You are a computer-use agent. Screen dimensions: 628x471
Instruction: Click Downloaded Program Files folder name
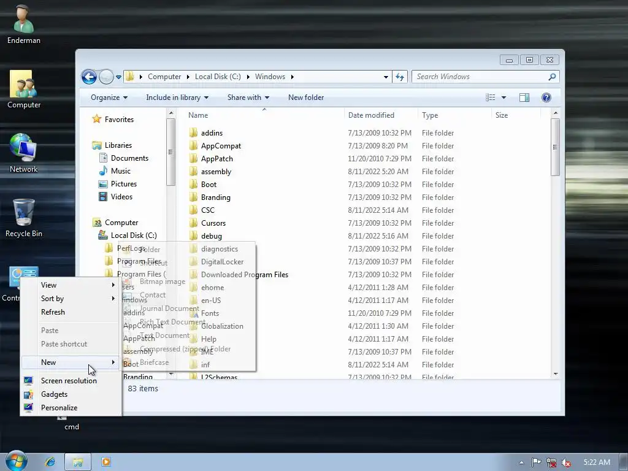pyautogui.click(x=244, y=274)
